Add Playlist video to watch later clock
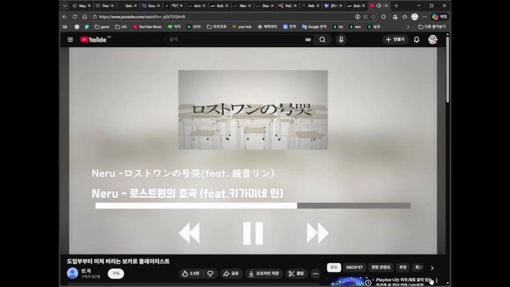Image resolution: width=510 pixels, height=287 pixels. [x=368, y=282]
